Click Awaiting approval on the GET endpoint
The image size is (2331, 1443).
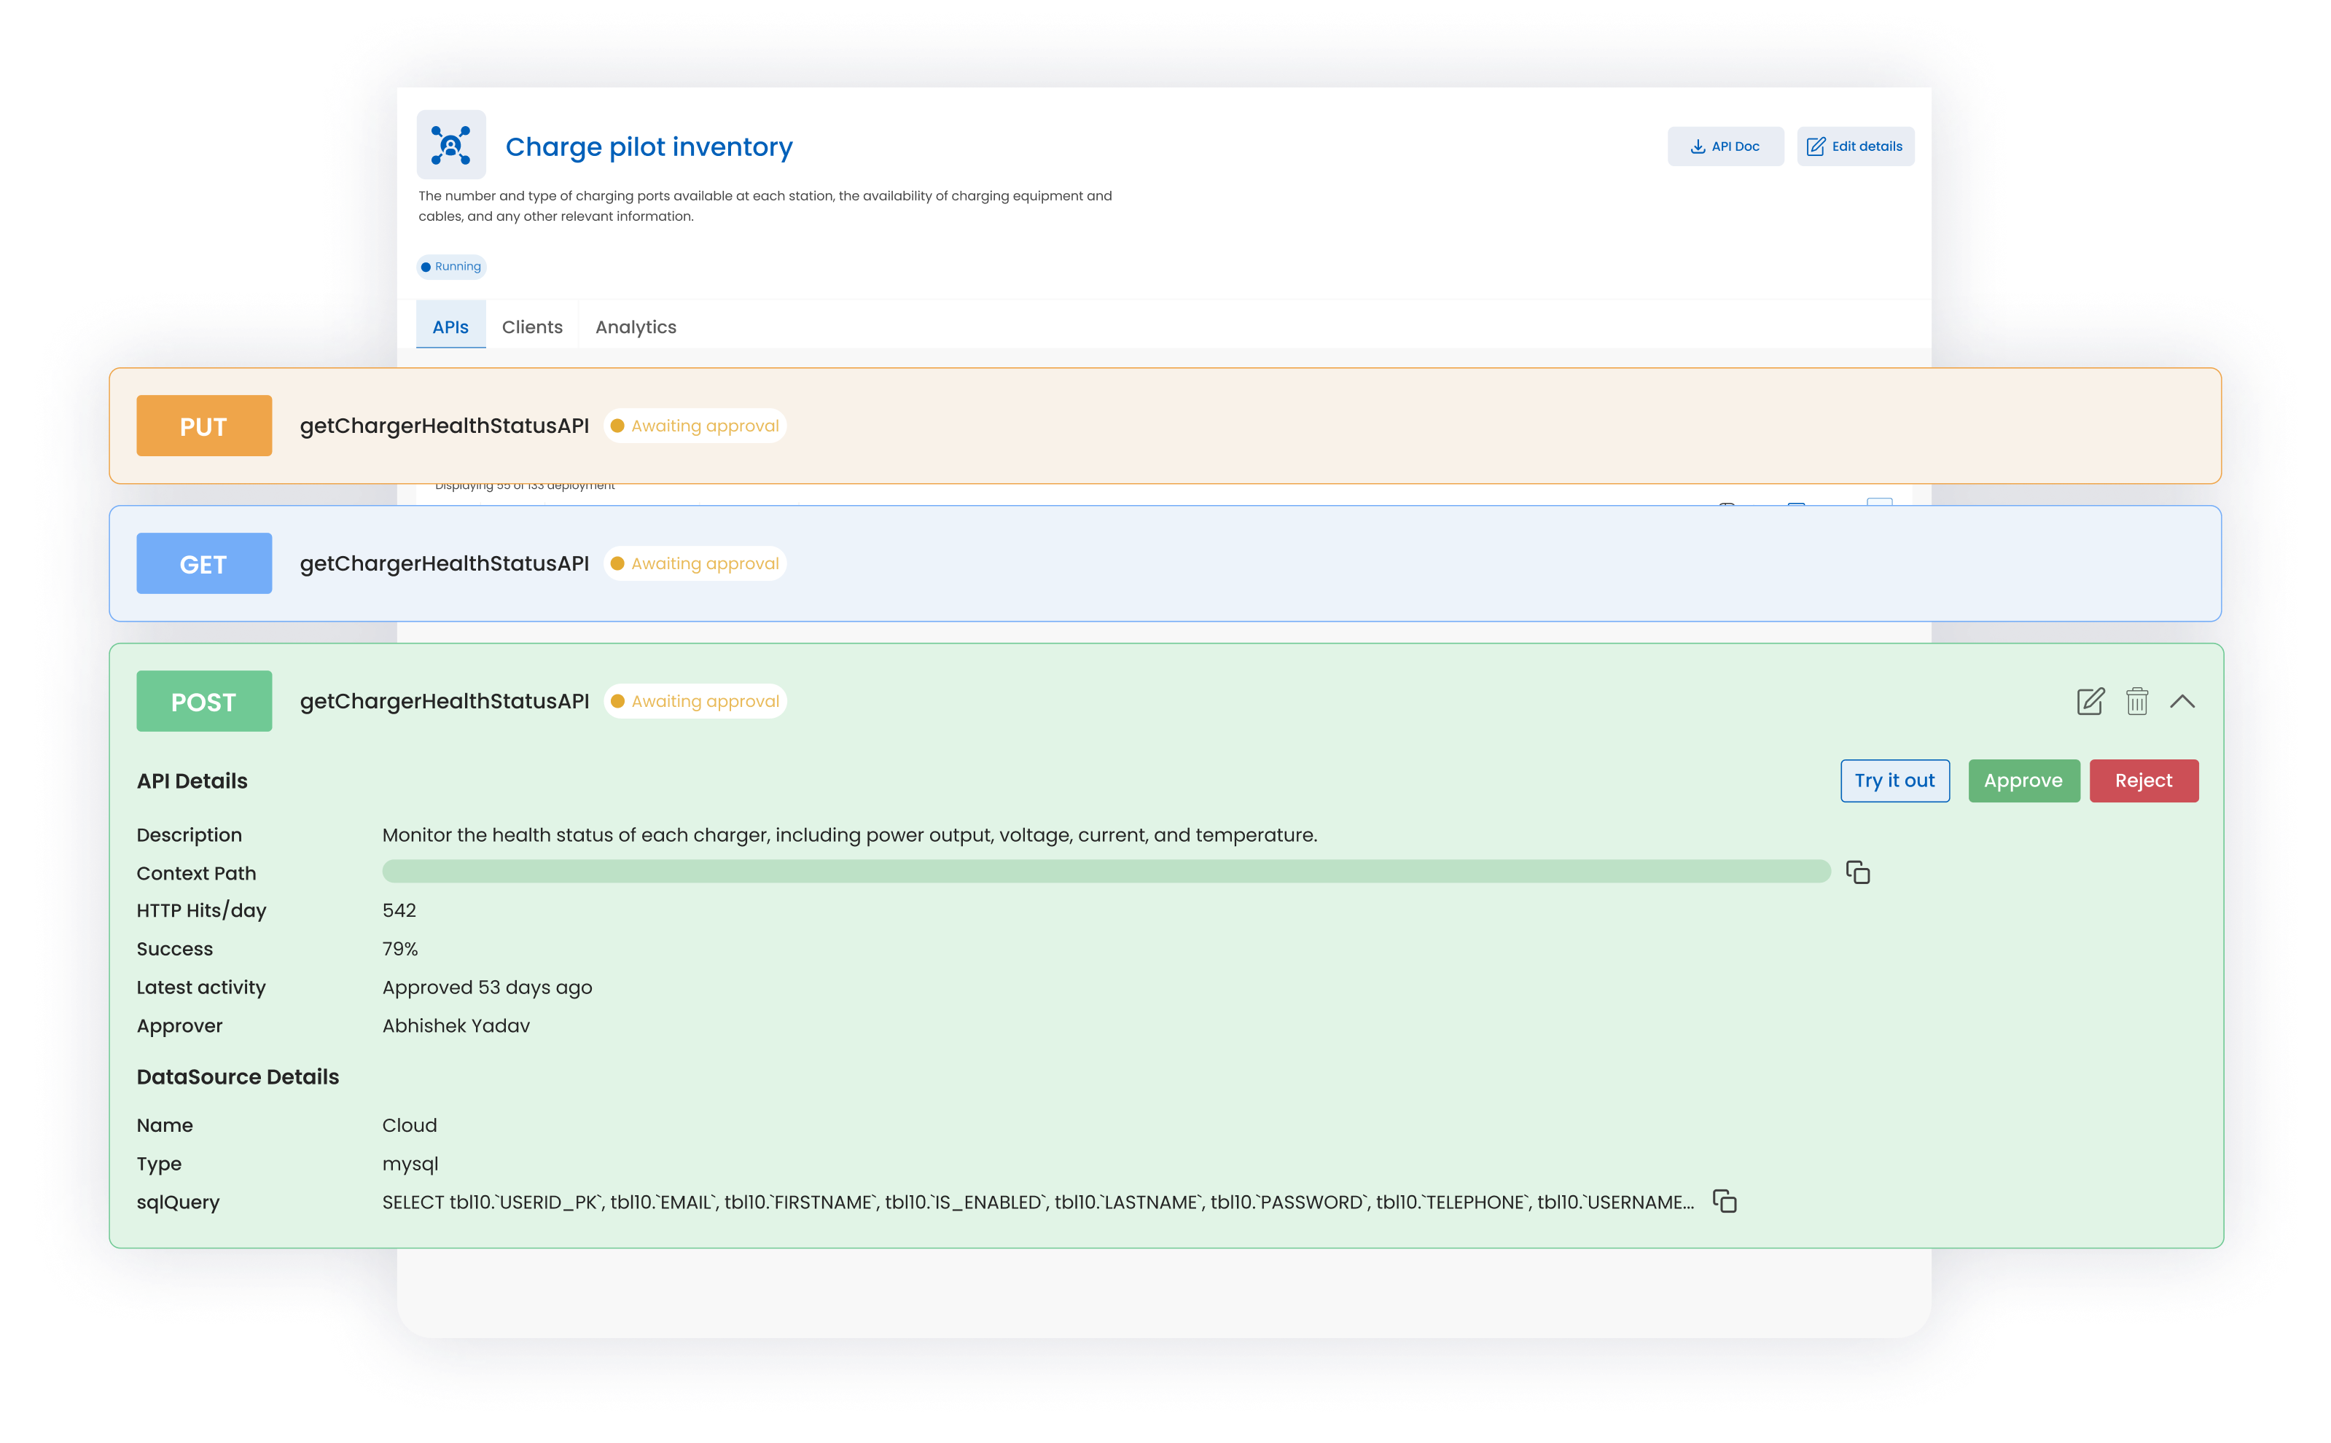[x=694, y=563]
